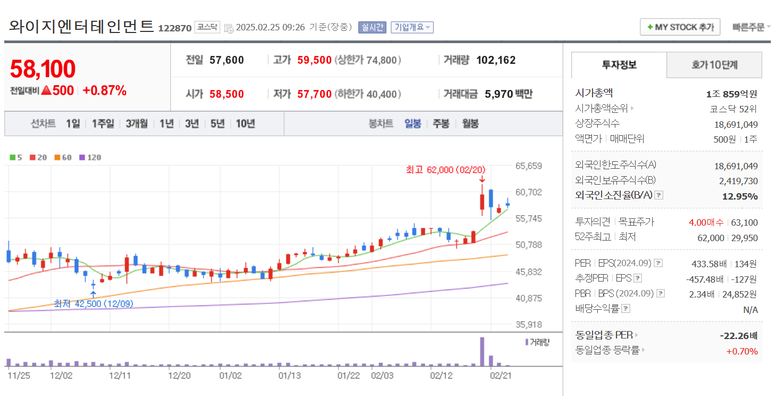Click the 코스닥 52위 ranking value
The width and height of the screenshot is (782, 396).
coord(733,109)
